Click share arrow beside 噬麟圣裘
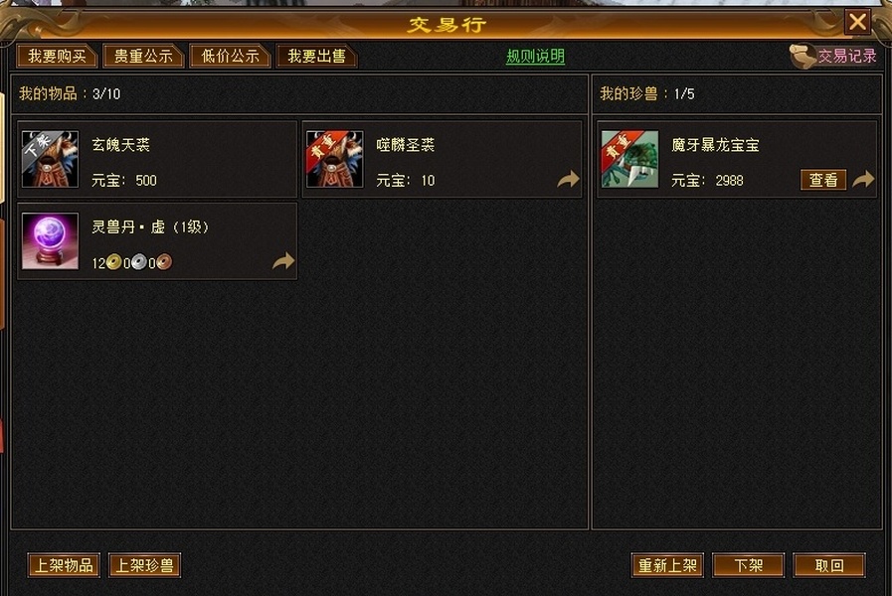 click(568, 180)
